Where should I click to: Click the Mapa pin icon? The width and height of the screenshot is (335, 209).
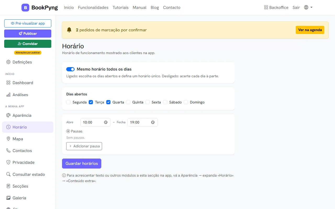coord(8,139)
